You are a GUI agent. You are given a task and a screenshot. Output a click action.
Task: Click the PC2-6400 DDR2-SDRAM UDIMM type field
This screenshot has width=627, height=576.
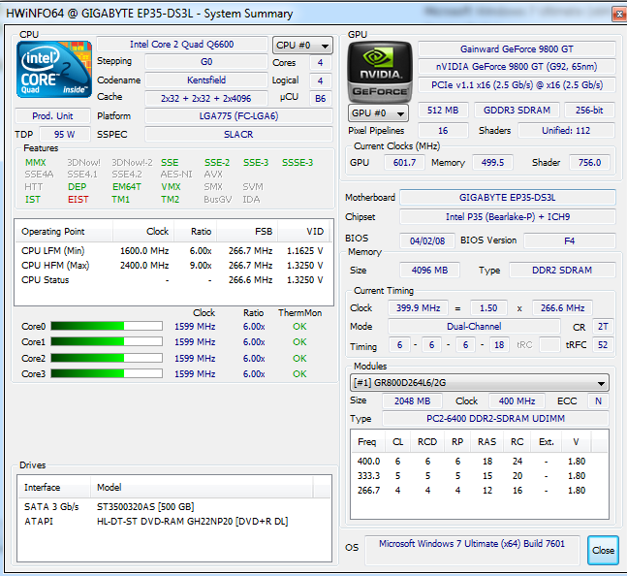tap(495, 418)
